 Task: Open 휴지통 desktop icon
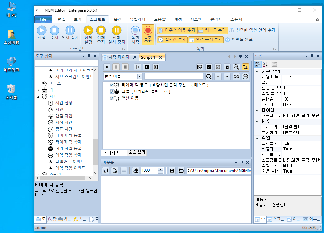click(x=11, y=92)
